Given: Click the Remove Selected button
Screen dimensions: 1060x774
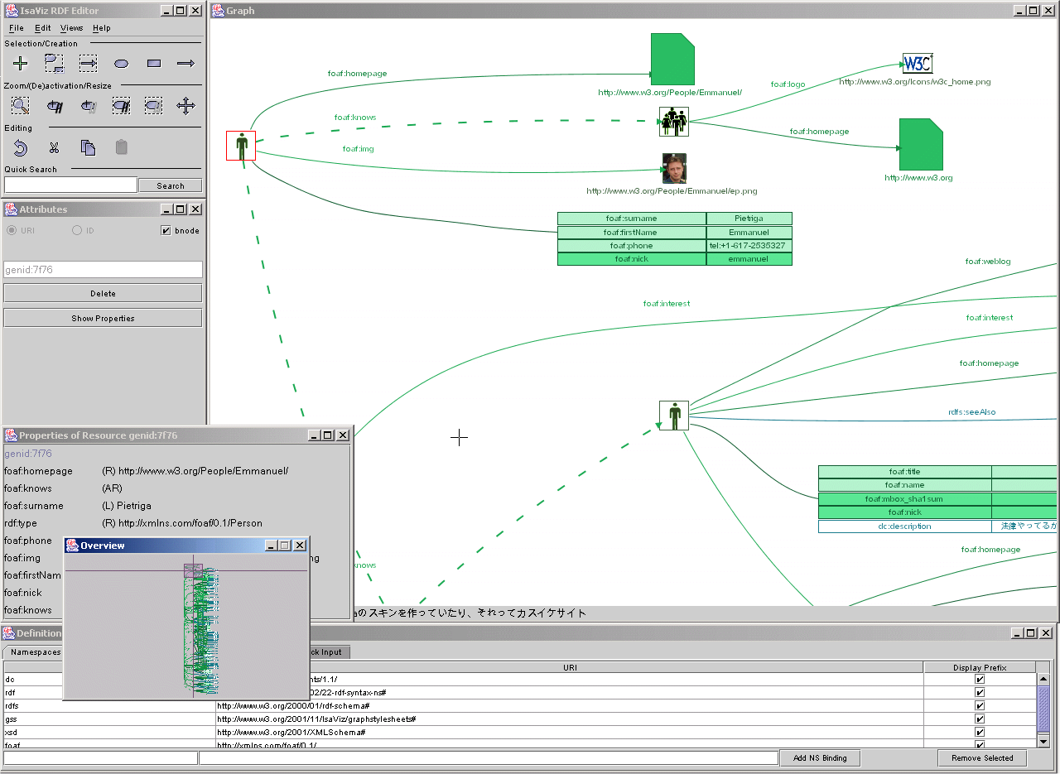Looking at the screenshot, I should tap(982, 758).
